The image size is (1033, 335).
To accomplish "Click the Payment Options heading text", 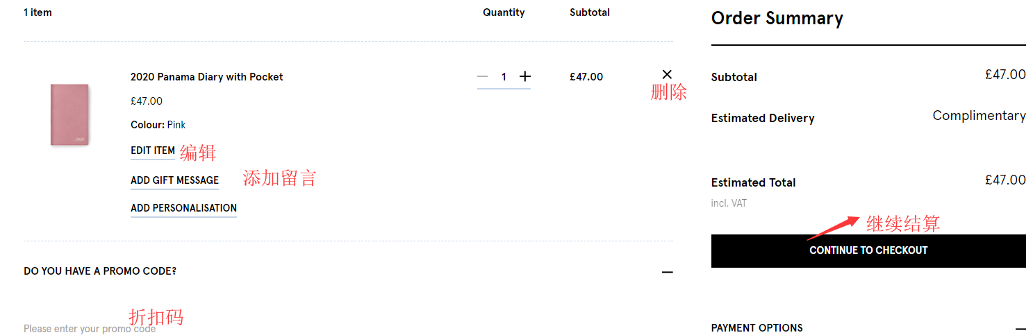I will (757, 328).
